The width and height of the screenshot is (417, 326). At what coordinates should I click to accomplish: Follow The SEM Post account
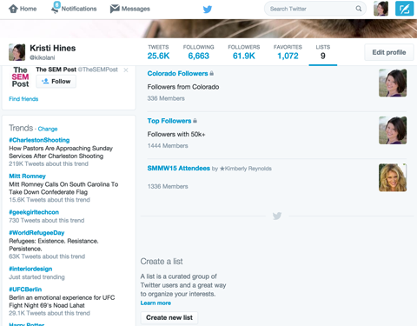(56, 82)
